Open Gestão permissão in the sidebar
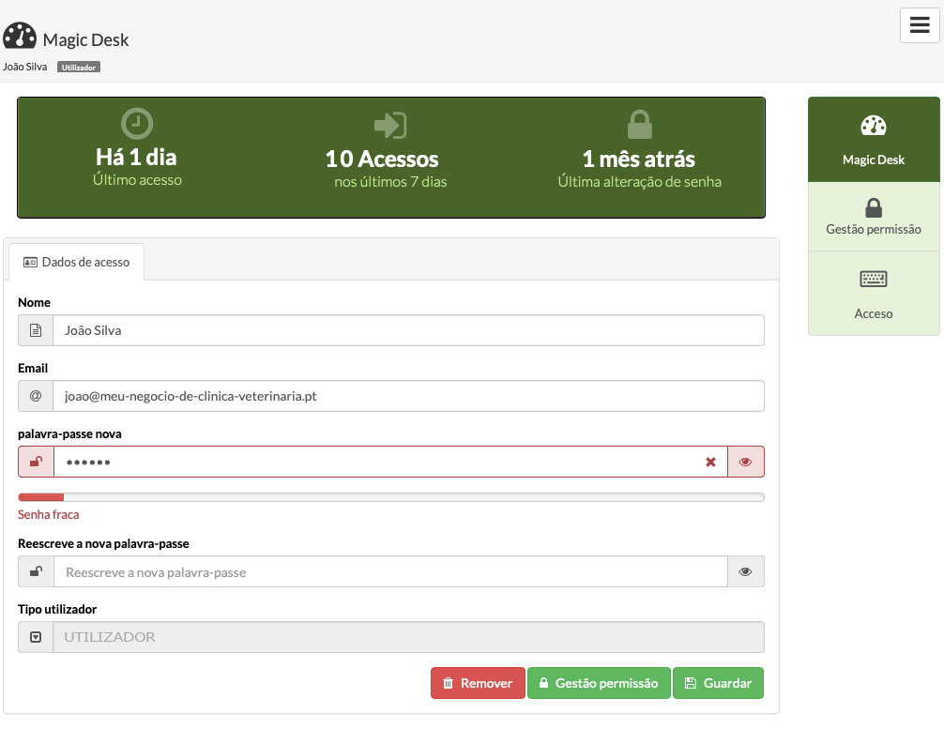This screenshot has width=944, height=744. [874, 217]
